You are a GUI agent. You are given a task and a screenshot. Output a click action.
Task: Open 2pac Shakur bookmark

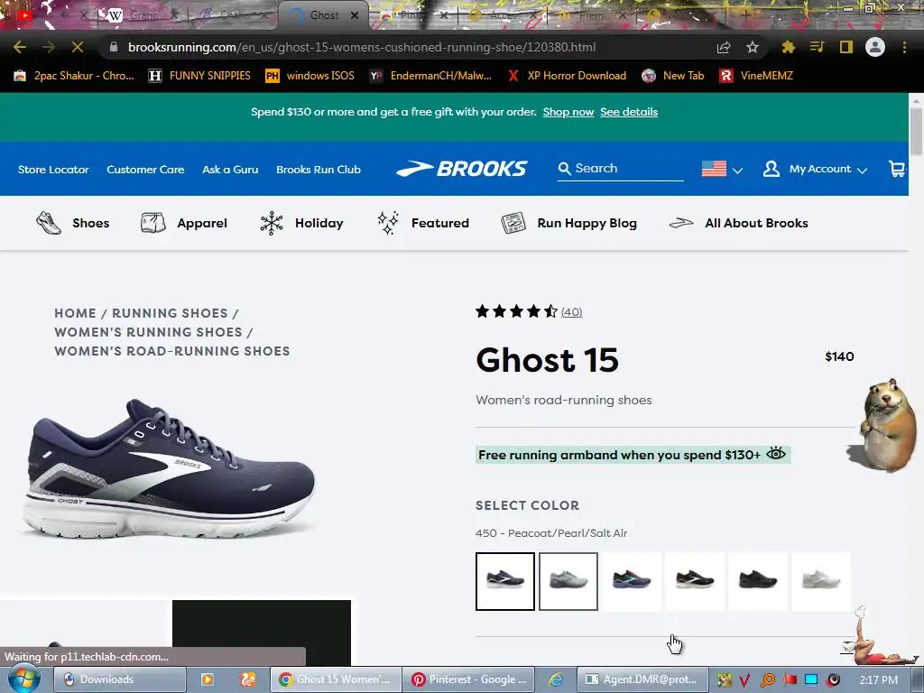tap(74, 76)
